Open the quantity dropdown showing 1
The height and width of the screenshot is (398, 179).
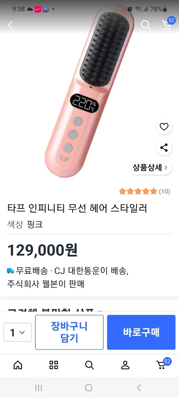tap(17, 332)
